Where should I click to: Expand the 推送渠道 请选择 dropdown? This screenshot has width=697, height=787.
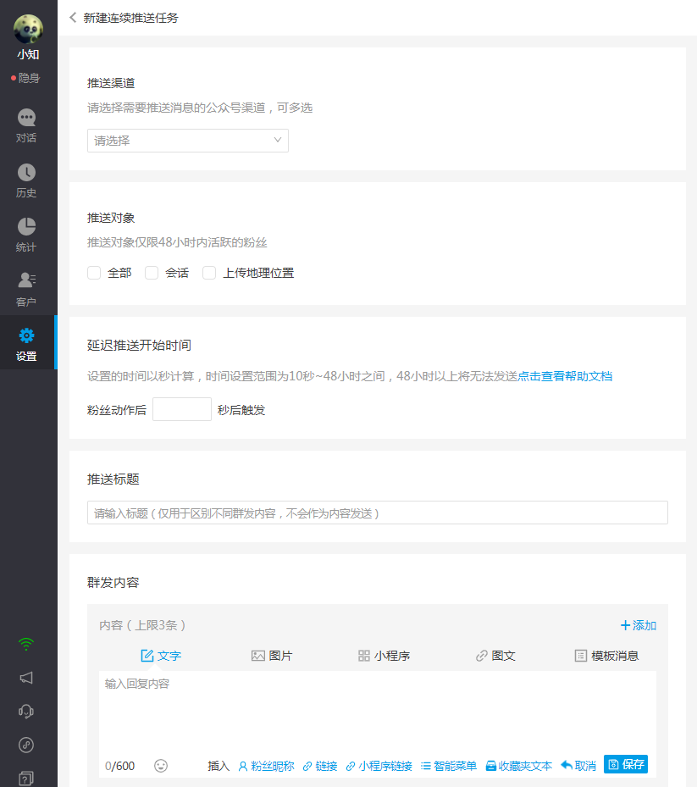(x=187, y=141)
